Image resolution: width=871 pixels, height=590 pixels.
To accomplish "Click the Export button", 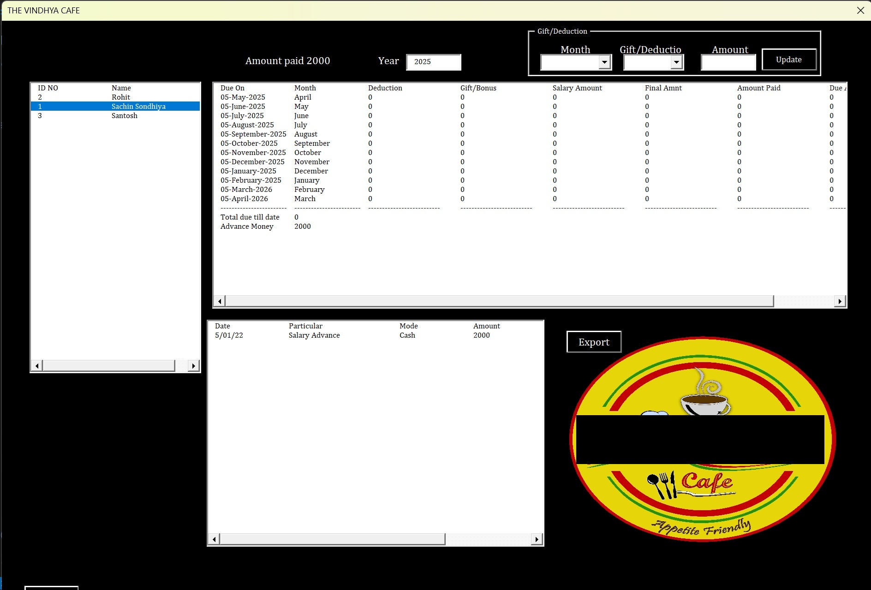I will [594, 342].
